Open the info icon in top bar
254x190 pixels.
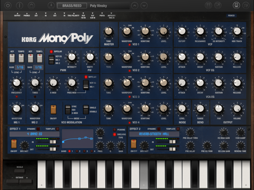click(x=19, y=6)
